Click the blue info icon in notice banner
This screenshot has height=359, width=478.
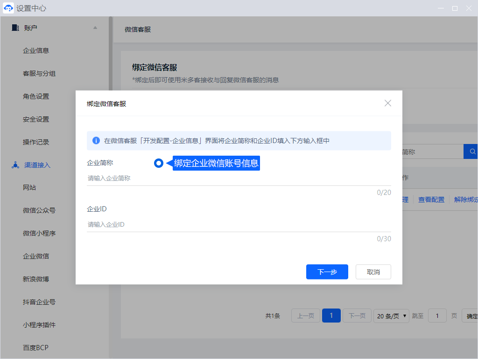tap(96, 140)
